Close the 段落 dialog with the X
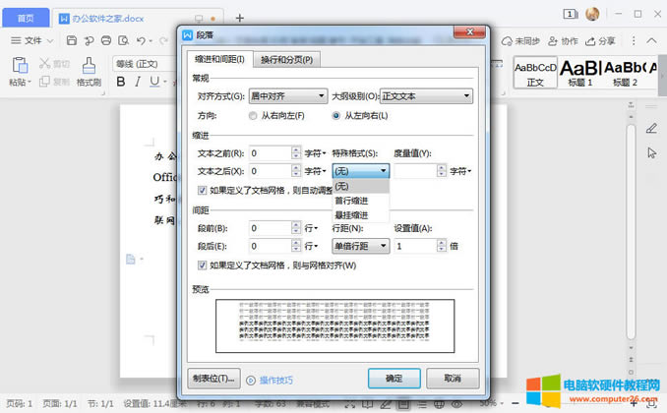The height and width of the screenshot is (413, 667). point(469,31)
